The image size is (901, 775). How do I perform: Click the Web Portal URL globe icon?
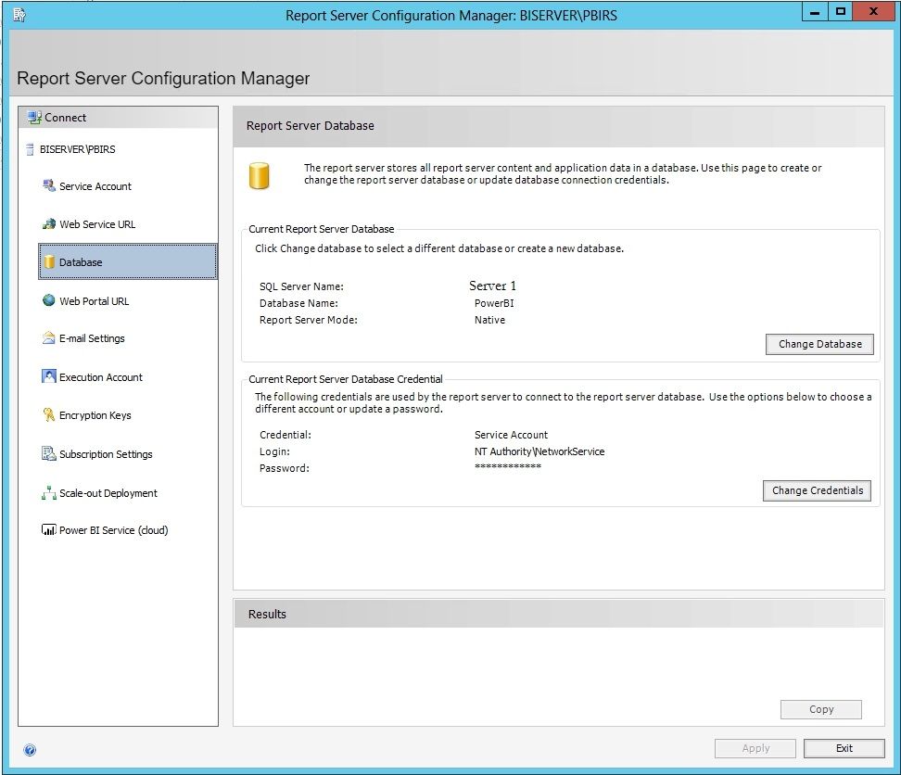coord(49,300)
